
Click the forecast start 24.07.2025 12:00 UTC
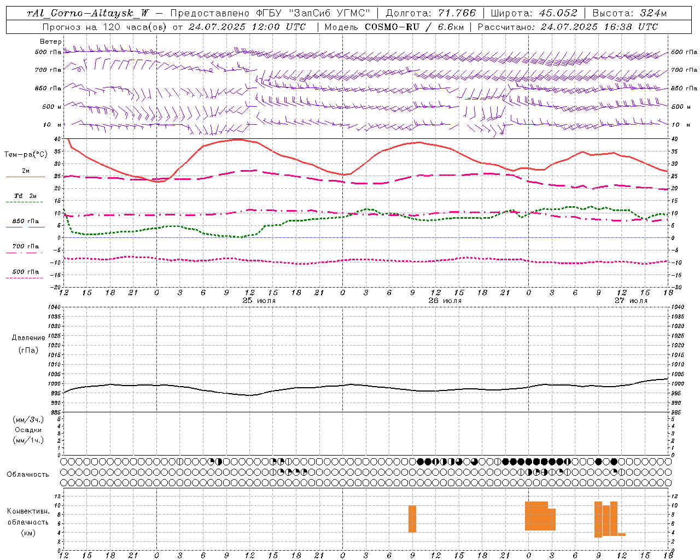pos(246,27)
